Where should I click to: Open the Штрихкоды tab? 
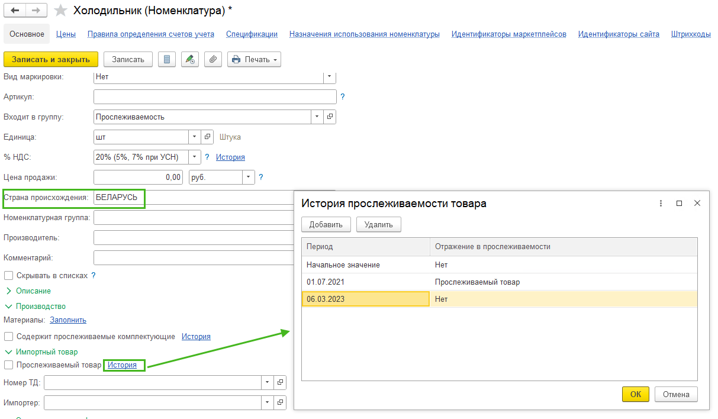point(691,34)
